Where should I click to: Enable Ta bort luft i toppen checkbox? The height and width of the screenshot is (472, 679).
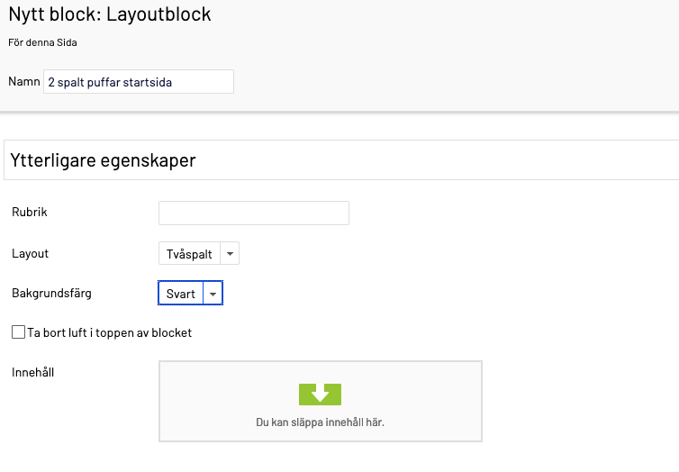pyautogui.click(x=18, y=332)
